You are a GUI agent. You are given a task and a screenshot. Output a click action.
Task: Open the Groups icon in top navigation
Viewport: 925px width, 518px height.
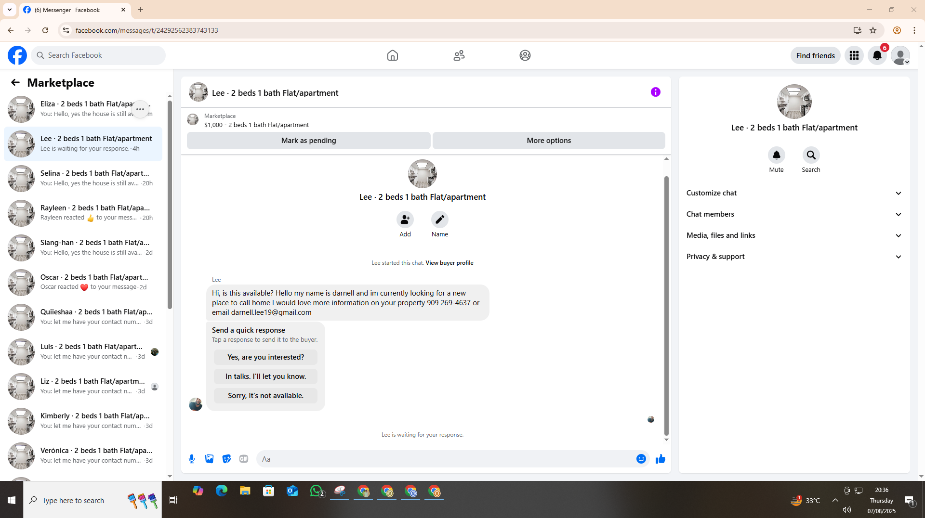click(x=525, y=55)
